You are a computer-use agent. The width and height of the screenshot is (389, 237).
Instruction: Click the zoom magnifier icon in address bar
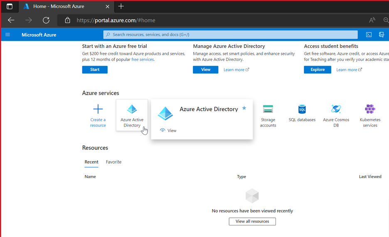386,20
